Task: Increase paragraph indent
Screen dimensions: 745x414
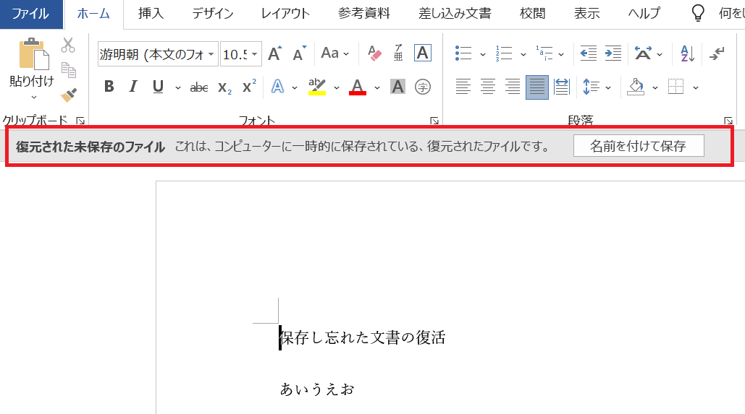Action: (613, 53)
